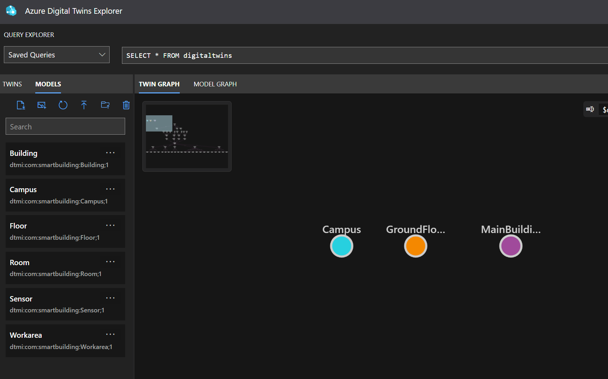Click the QUERY EXPLORER heading

[x=29, y=35]
